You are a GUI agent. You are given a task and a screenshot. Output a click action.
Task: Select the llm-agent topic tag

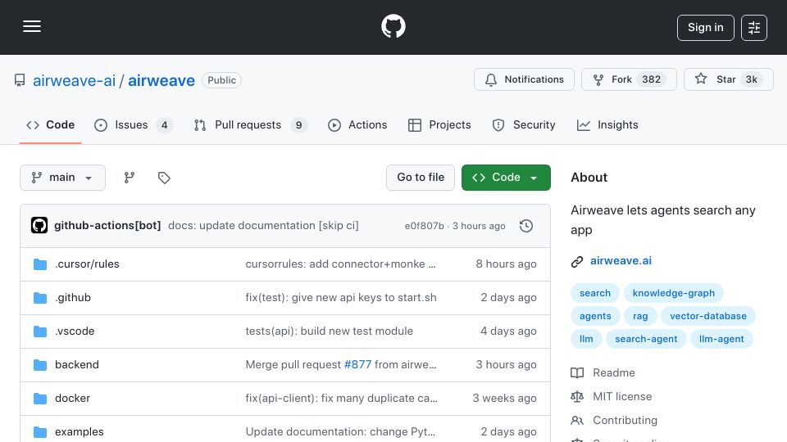click(x=721, y=339)
